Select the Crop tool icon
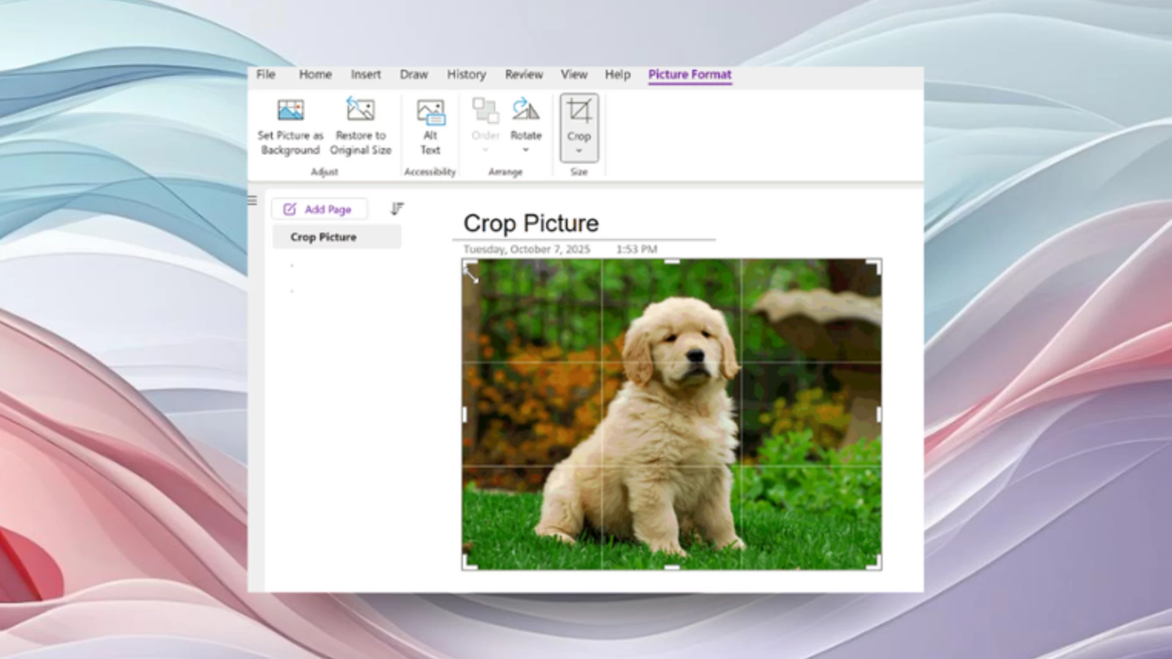 click(x=579, y=111)
